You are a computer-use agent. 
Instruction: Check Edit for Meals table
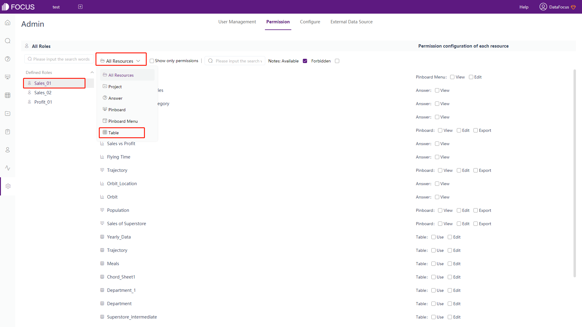(x=450, y=264)
